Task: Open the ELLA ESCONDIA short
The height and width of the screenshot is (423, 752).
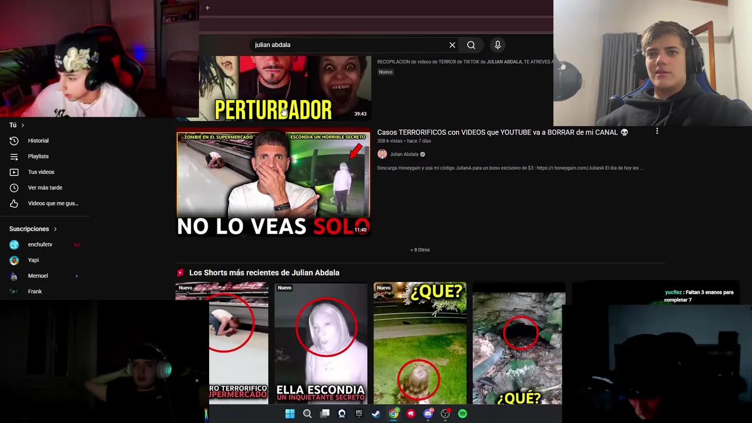Action: (321, 343)
